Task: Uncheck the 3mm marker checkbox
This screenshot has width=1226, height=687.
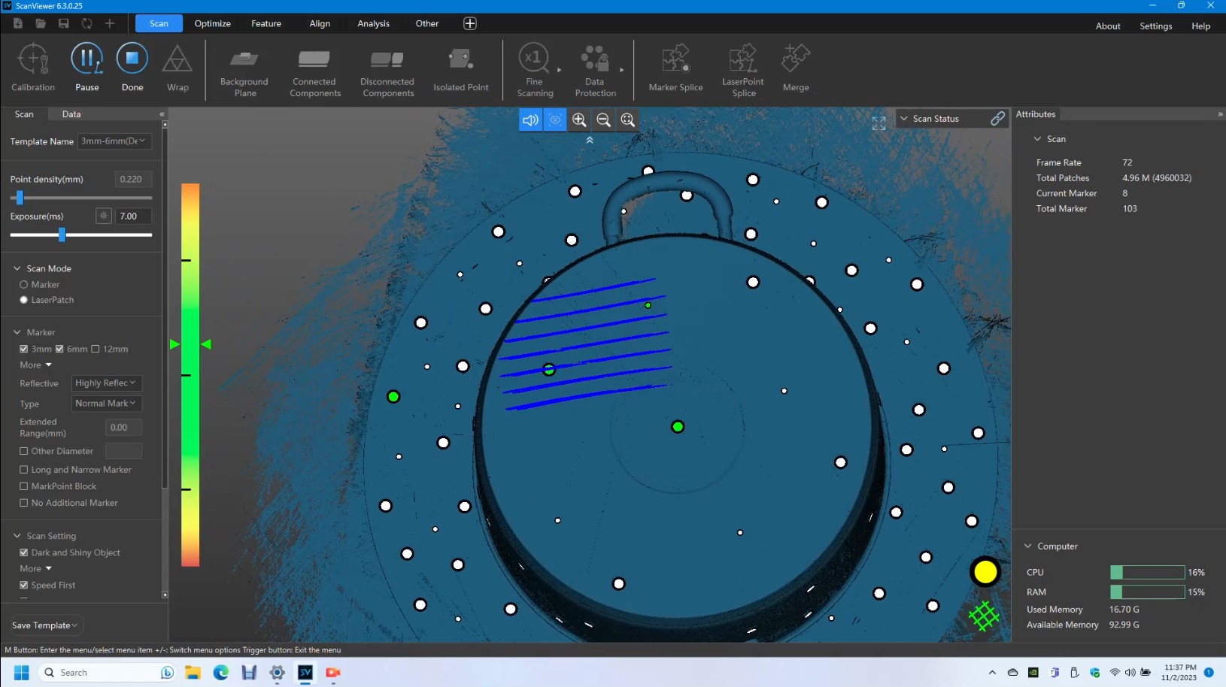Action: click(23, 349)
